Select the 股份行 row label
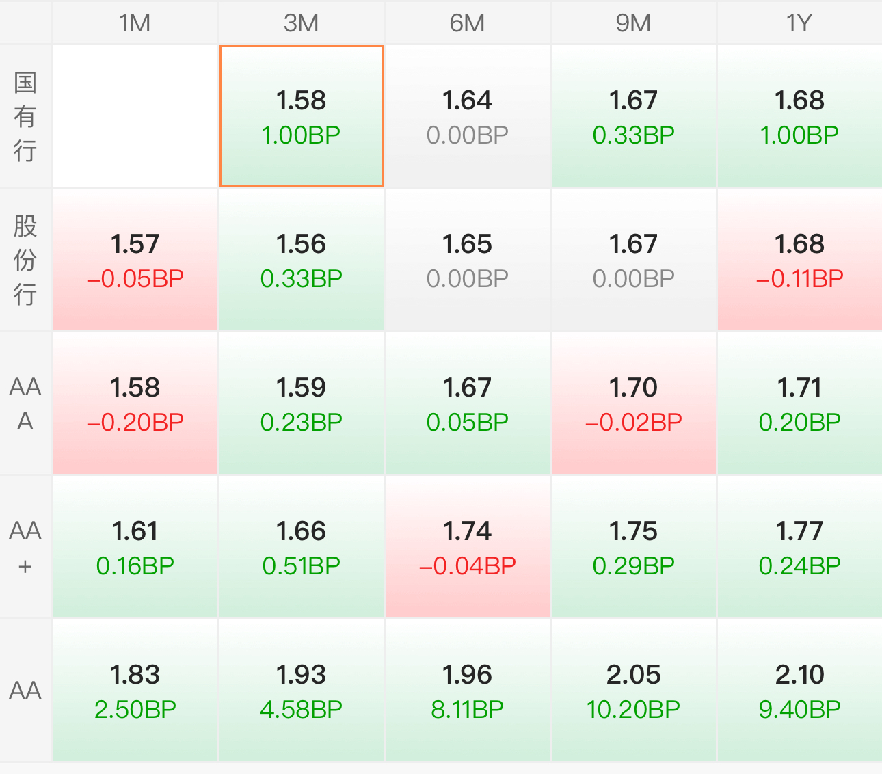 25,260
